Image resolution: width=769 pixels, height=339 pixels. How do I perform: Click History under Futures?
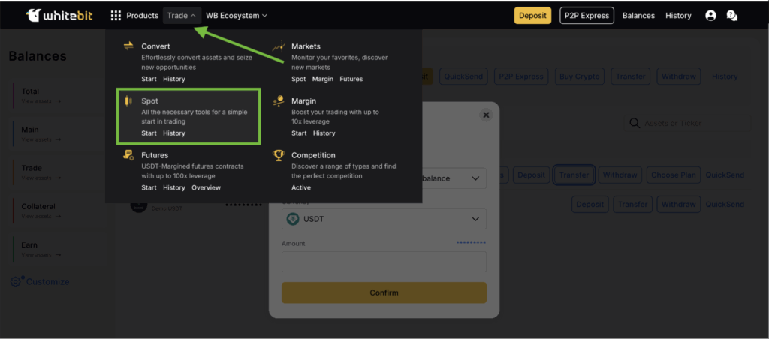pos(174,187)
